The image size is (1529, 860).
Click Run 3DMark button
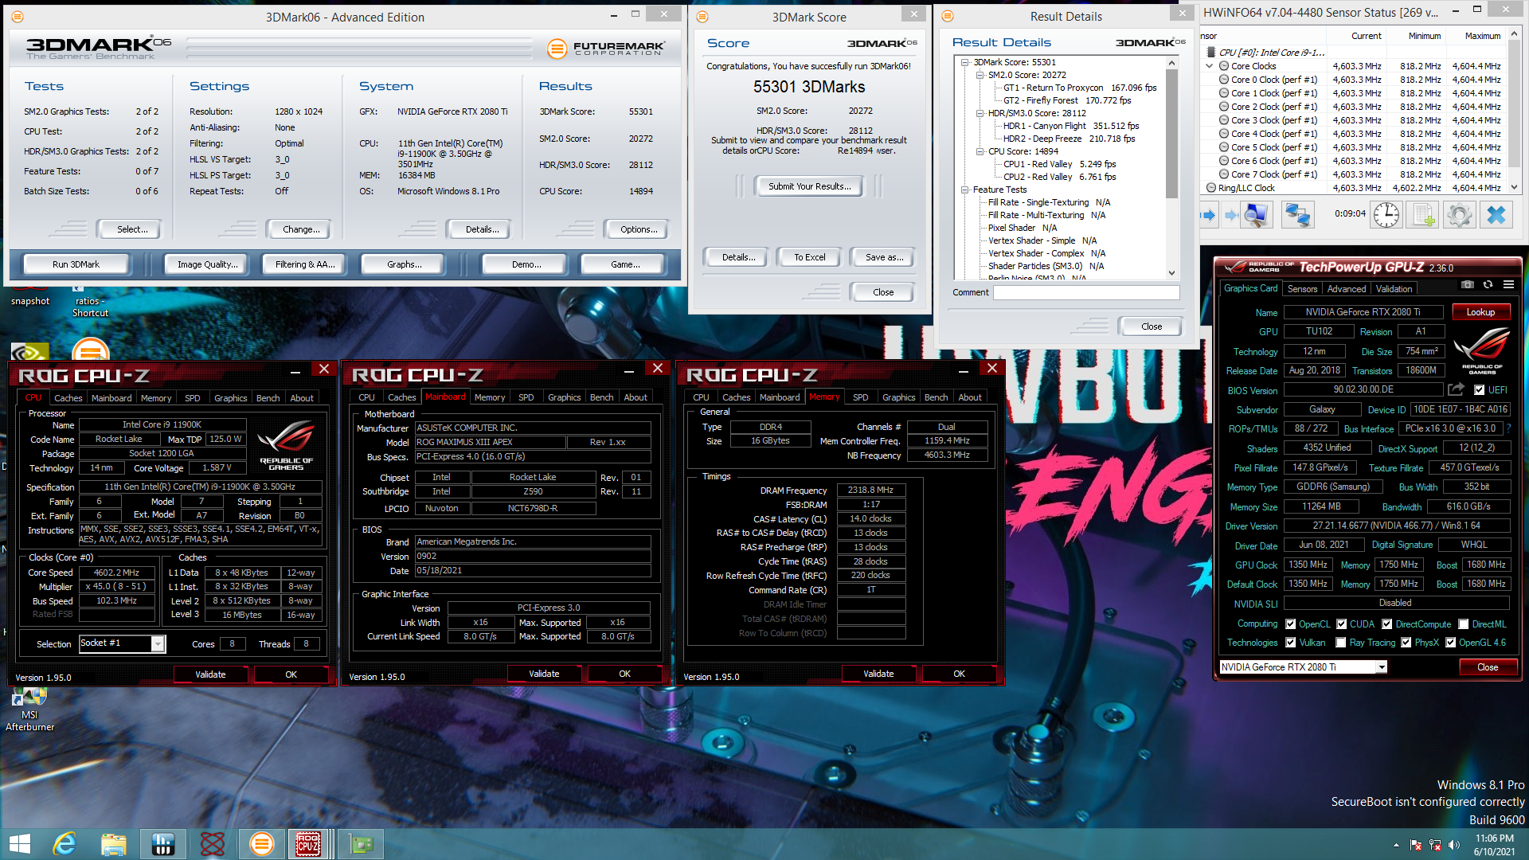[76, 264]
